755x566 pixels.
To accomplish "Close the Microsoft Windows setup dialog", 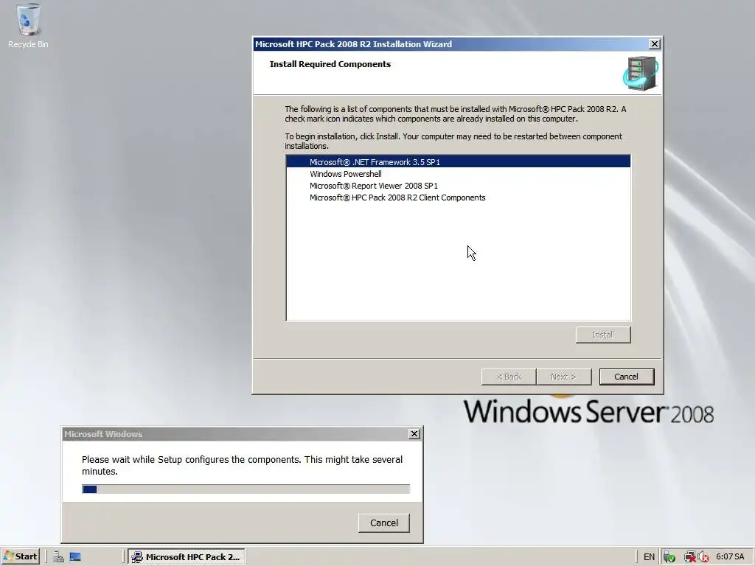I will (414, 434).
